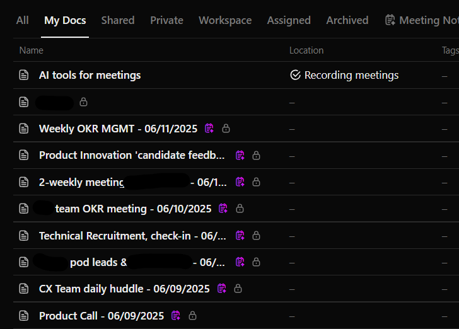Click lock icon on pod leads row
The height and width of the screenshot is (329, 459).
tap(256, 262)
